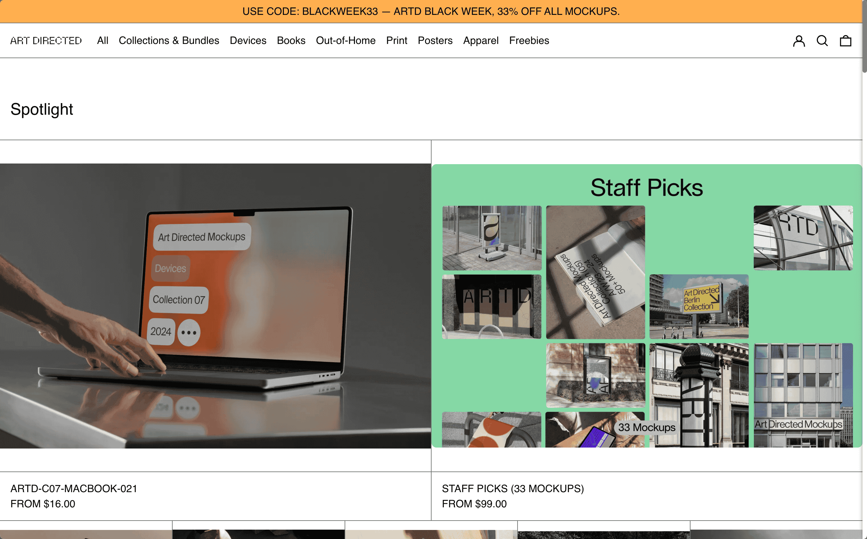
Task: Open Collections & Bundles menu
Action: pos(169,41)
